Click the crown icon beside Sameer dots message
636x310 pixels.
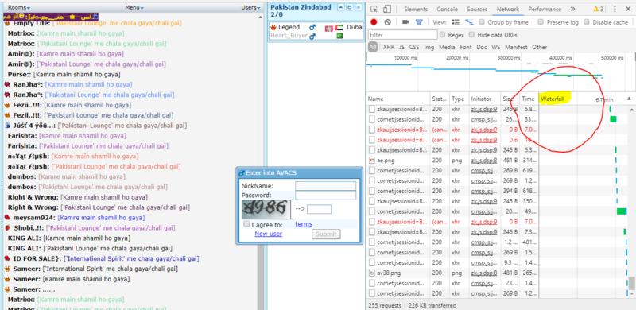6,289
